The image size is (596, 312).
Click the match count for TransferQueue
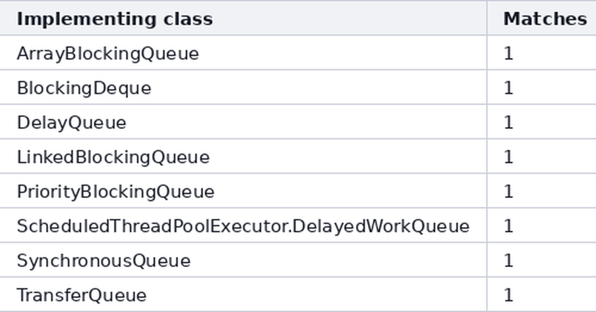[508, 295]
